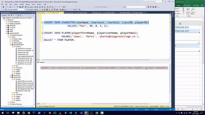This screenshot has width=205, height=115.
Task: Expand the Database Snapshots folder
Action: pos(6,24)
